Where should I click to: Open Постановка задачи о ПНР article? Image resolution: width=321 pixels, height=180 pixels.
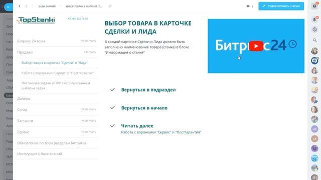click(56, 85)
